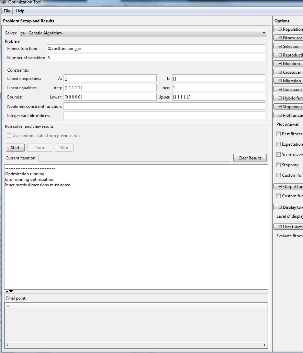Click the Nonlinear constraint function field

(164, 106)
